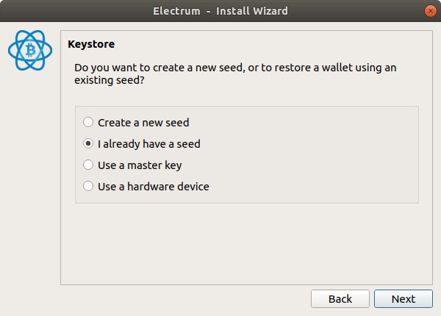The width and height of the screenshot is (441, 316).
Task: Go back using the Back button
Action: click(x=340, y=299)
